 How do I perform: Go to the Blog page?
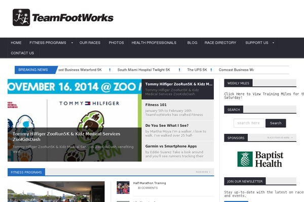[x=192, y=43]
